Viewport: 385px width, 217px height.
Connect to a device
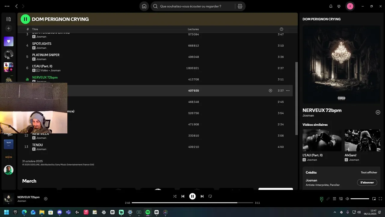(x=341, y=199)
